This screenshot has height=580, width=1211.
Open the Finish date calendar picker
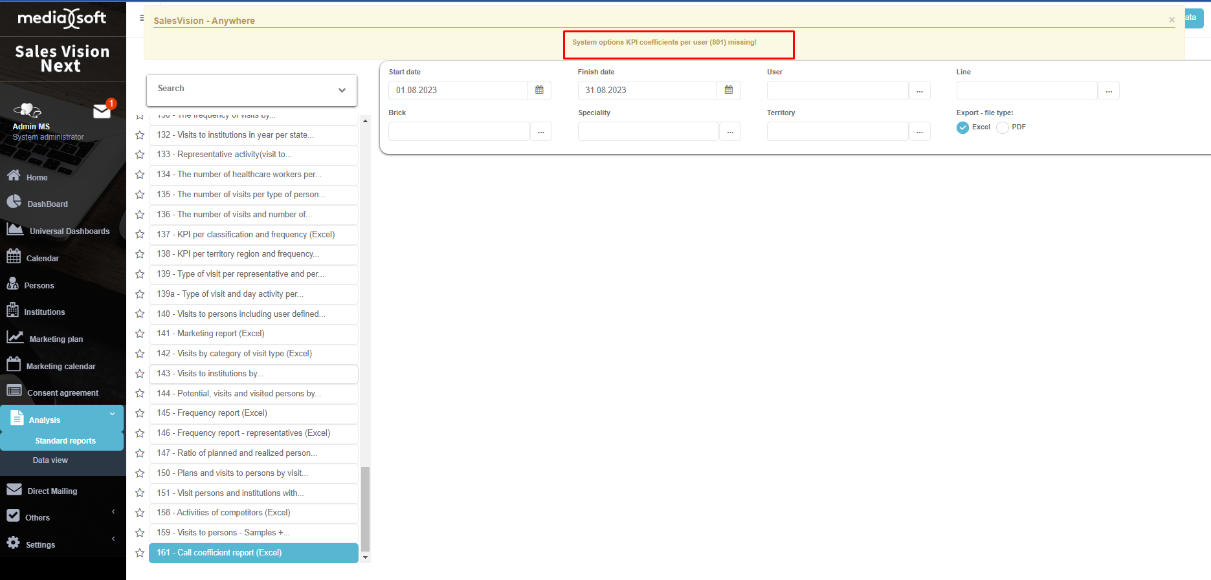tap(728, 91)
